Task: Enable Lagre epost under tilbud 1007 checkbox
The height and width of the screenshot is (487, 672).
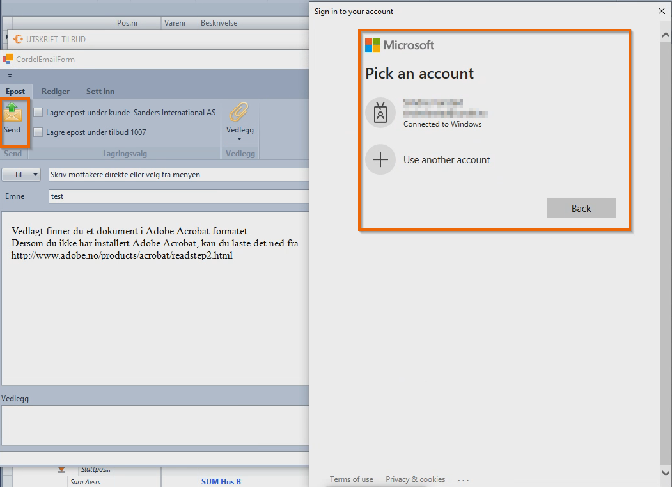Action: (x=38, y=132)
